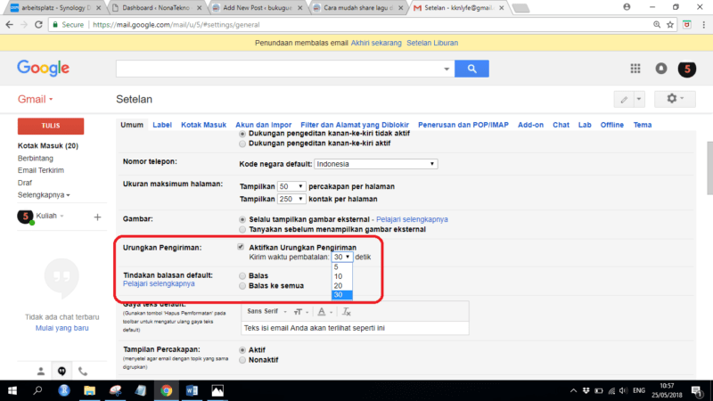Choose 5 seconds in cancellation list

342,267
